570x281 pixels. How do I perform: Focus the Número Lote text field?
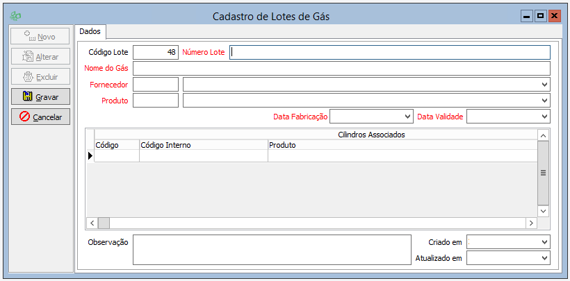coord(389,52)
